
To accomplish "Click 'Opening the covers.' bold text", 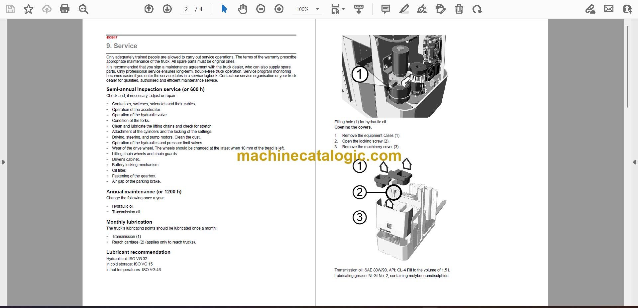I will coord(353,127).
